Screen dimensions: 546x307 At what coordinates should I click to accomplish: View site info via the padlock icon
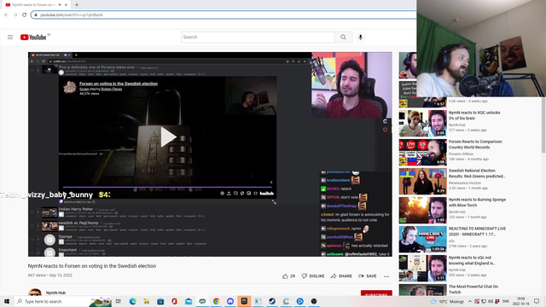click(x=36, y=14)
